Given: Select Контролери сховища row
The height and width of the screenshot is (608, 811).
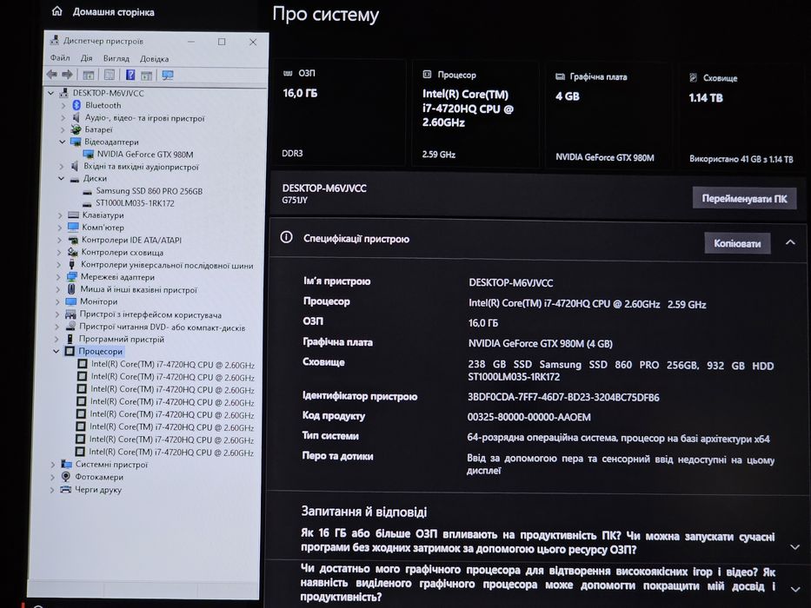Looking at the screenshot, I should 122,252.
